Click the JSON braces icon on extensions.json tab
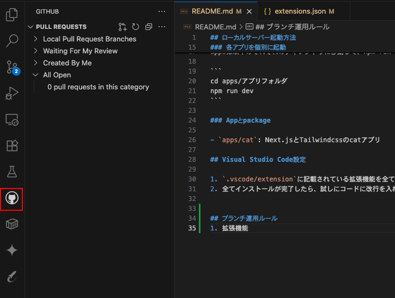Viewport: 395px width, 298px height. (x=268, y=11)
